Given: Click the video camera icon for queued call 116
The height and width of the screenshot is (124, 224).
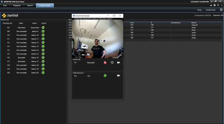Looking at the screenshot, I should click(118, 76).
